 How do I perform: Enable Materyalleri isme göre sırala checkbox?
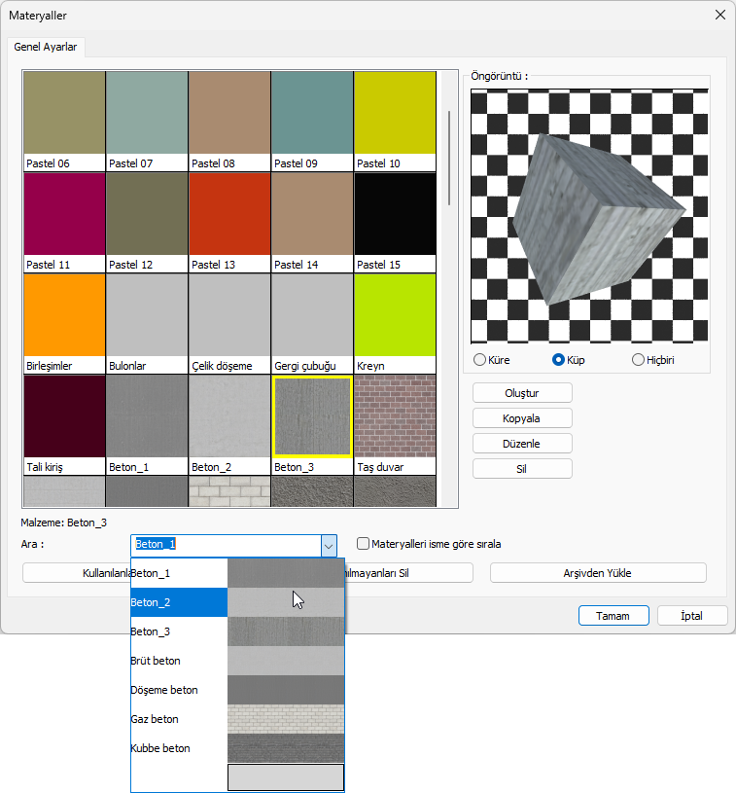pos(364,544)
